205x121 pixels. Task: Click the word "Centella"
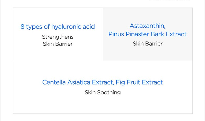[x=54, y=82]
